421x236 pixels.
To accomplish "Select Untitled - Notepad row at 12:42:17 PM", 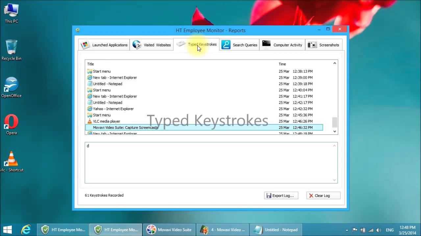I will point(204,102).
